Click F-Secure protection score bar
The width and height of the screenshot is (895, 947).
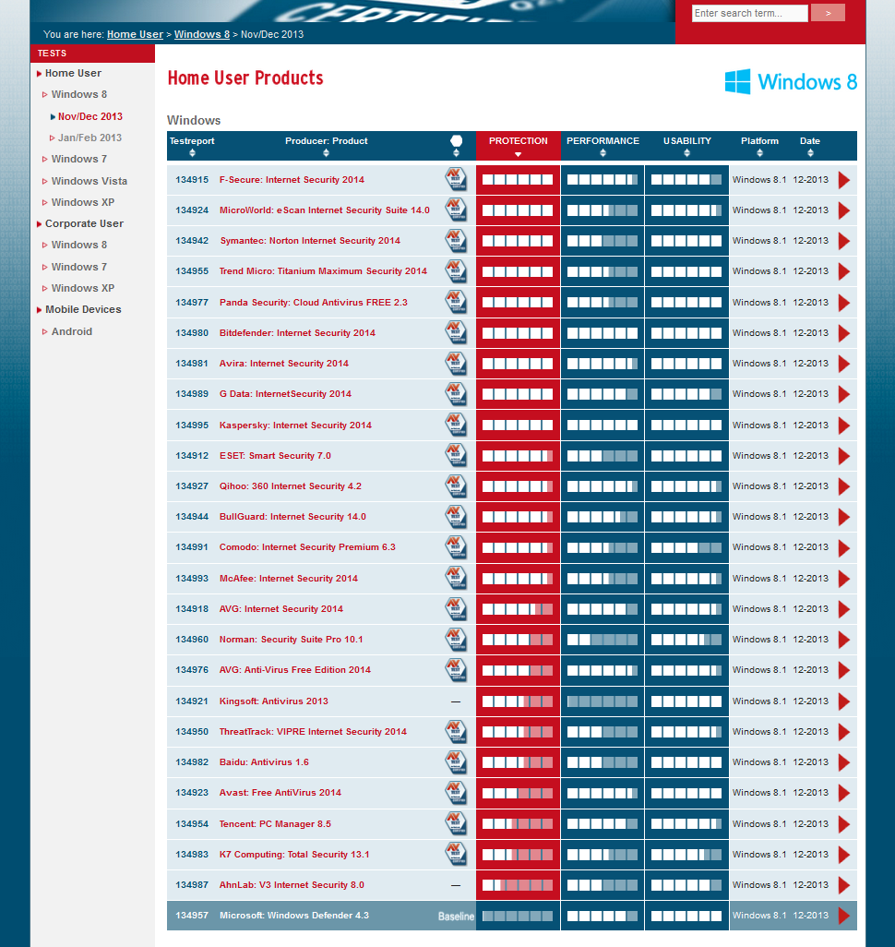coord(518,179)
